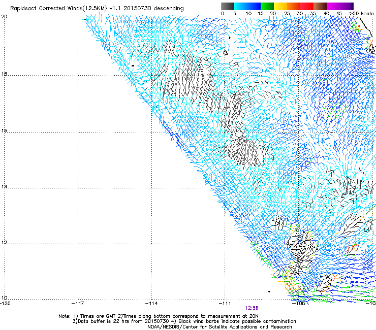Click the latitude '12' axis label
Image resolution: width=376 pixels, height=330 pixels.
(4, 242)
